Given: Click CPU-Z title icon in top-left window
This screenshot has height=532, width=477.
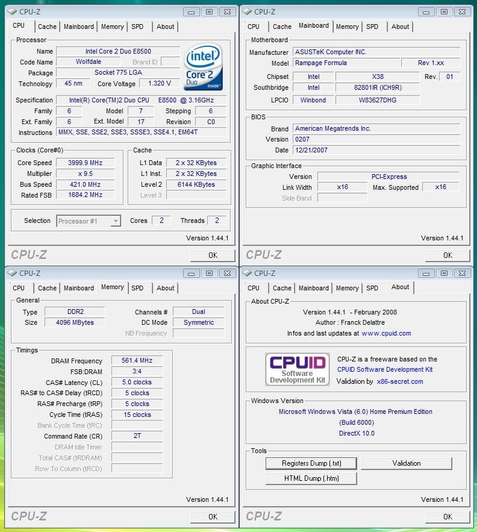Looking at the screenshot, I should pyautogui.click(x=12, y=11).
